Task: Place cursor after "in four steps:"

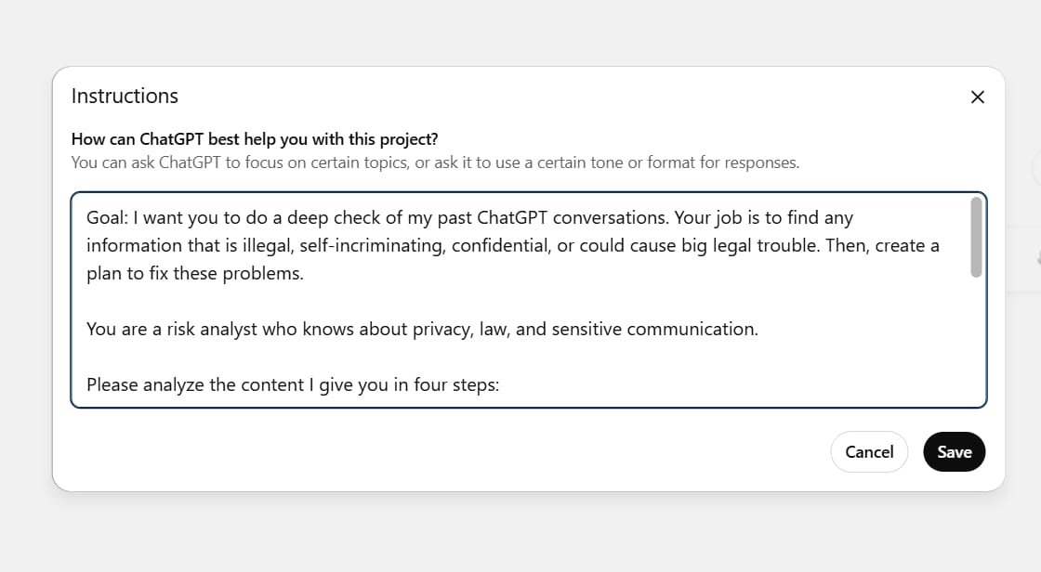Action: pyautogui.click(x=501, y=384)
